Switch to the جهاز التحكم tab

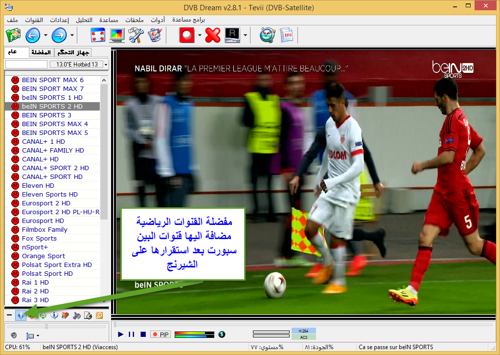[73, 52]
